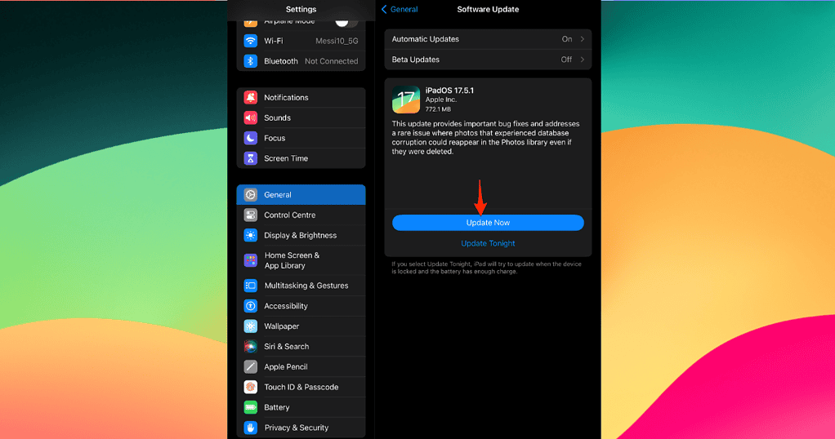Toggle the Airplane Mode switch

click(346, 21)
